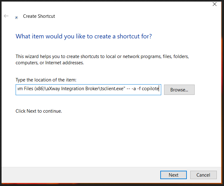Click the back arrow in the wizard header
Screen dimensions: 224x186
click(x=6, y=16)
